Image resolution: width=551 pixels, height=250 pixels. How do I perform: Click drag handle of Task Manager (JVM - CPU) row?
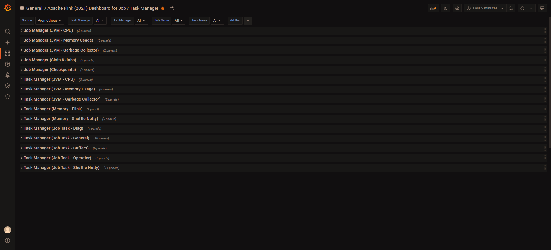click(x=545, y=80)
